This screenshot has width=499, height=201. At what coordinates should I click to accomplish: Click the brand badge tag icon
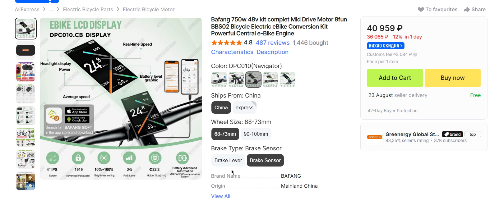(x=446, y=135)
